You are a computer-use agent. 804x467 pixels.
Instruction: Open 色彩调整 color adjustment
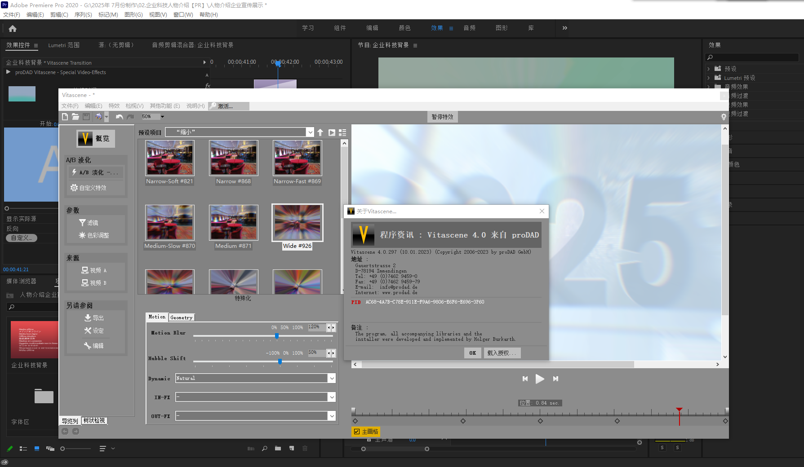94,235
